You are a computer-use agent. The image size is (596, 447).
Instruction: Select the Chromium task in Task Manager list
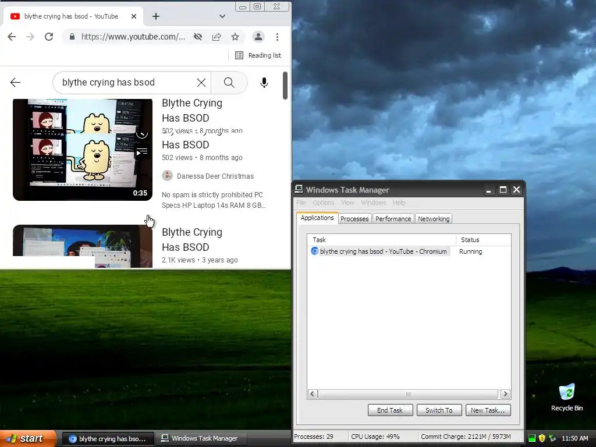pyautogui.click(x=380, y=251)
